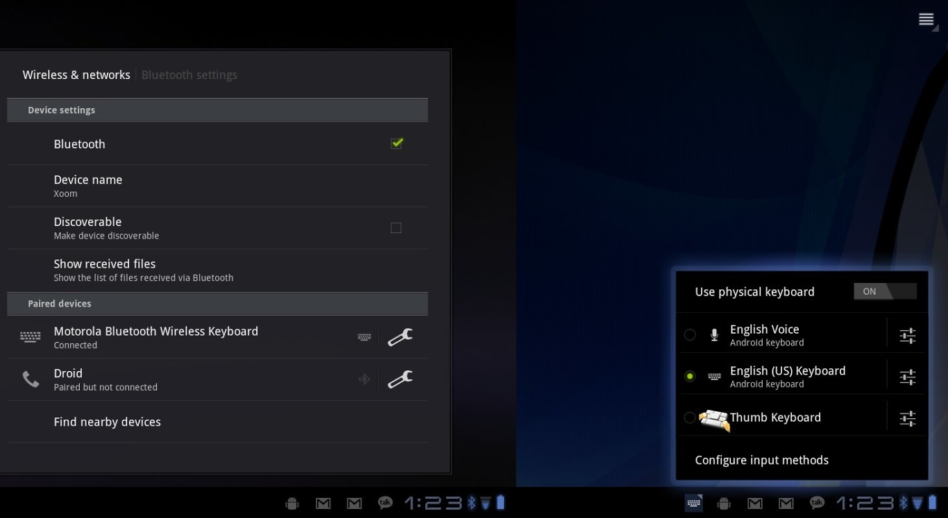Image resolution: width=948 pixels, height=518 pixels.
Task: Click the clock in the right status bar
Action: click(865, 503)
